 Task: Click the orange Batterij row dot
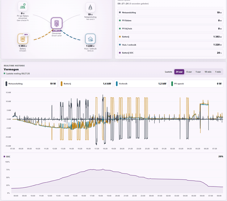[120, 37]
